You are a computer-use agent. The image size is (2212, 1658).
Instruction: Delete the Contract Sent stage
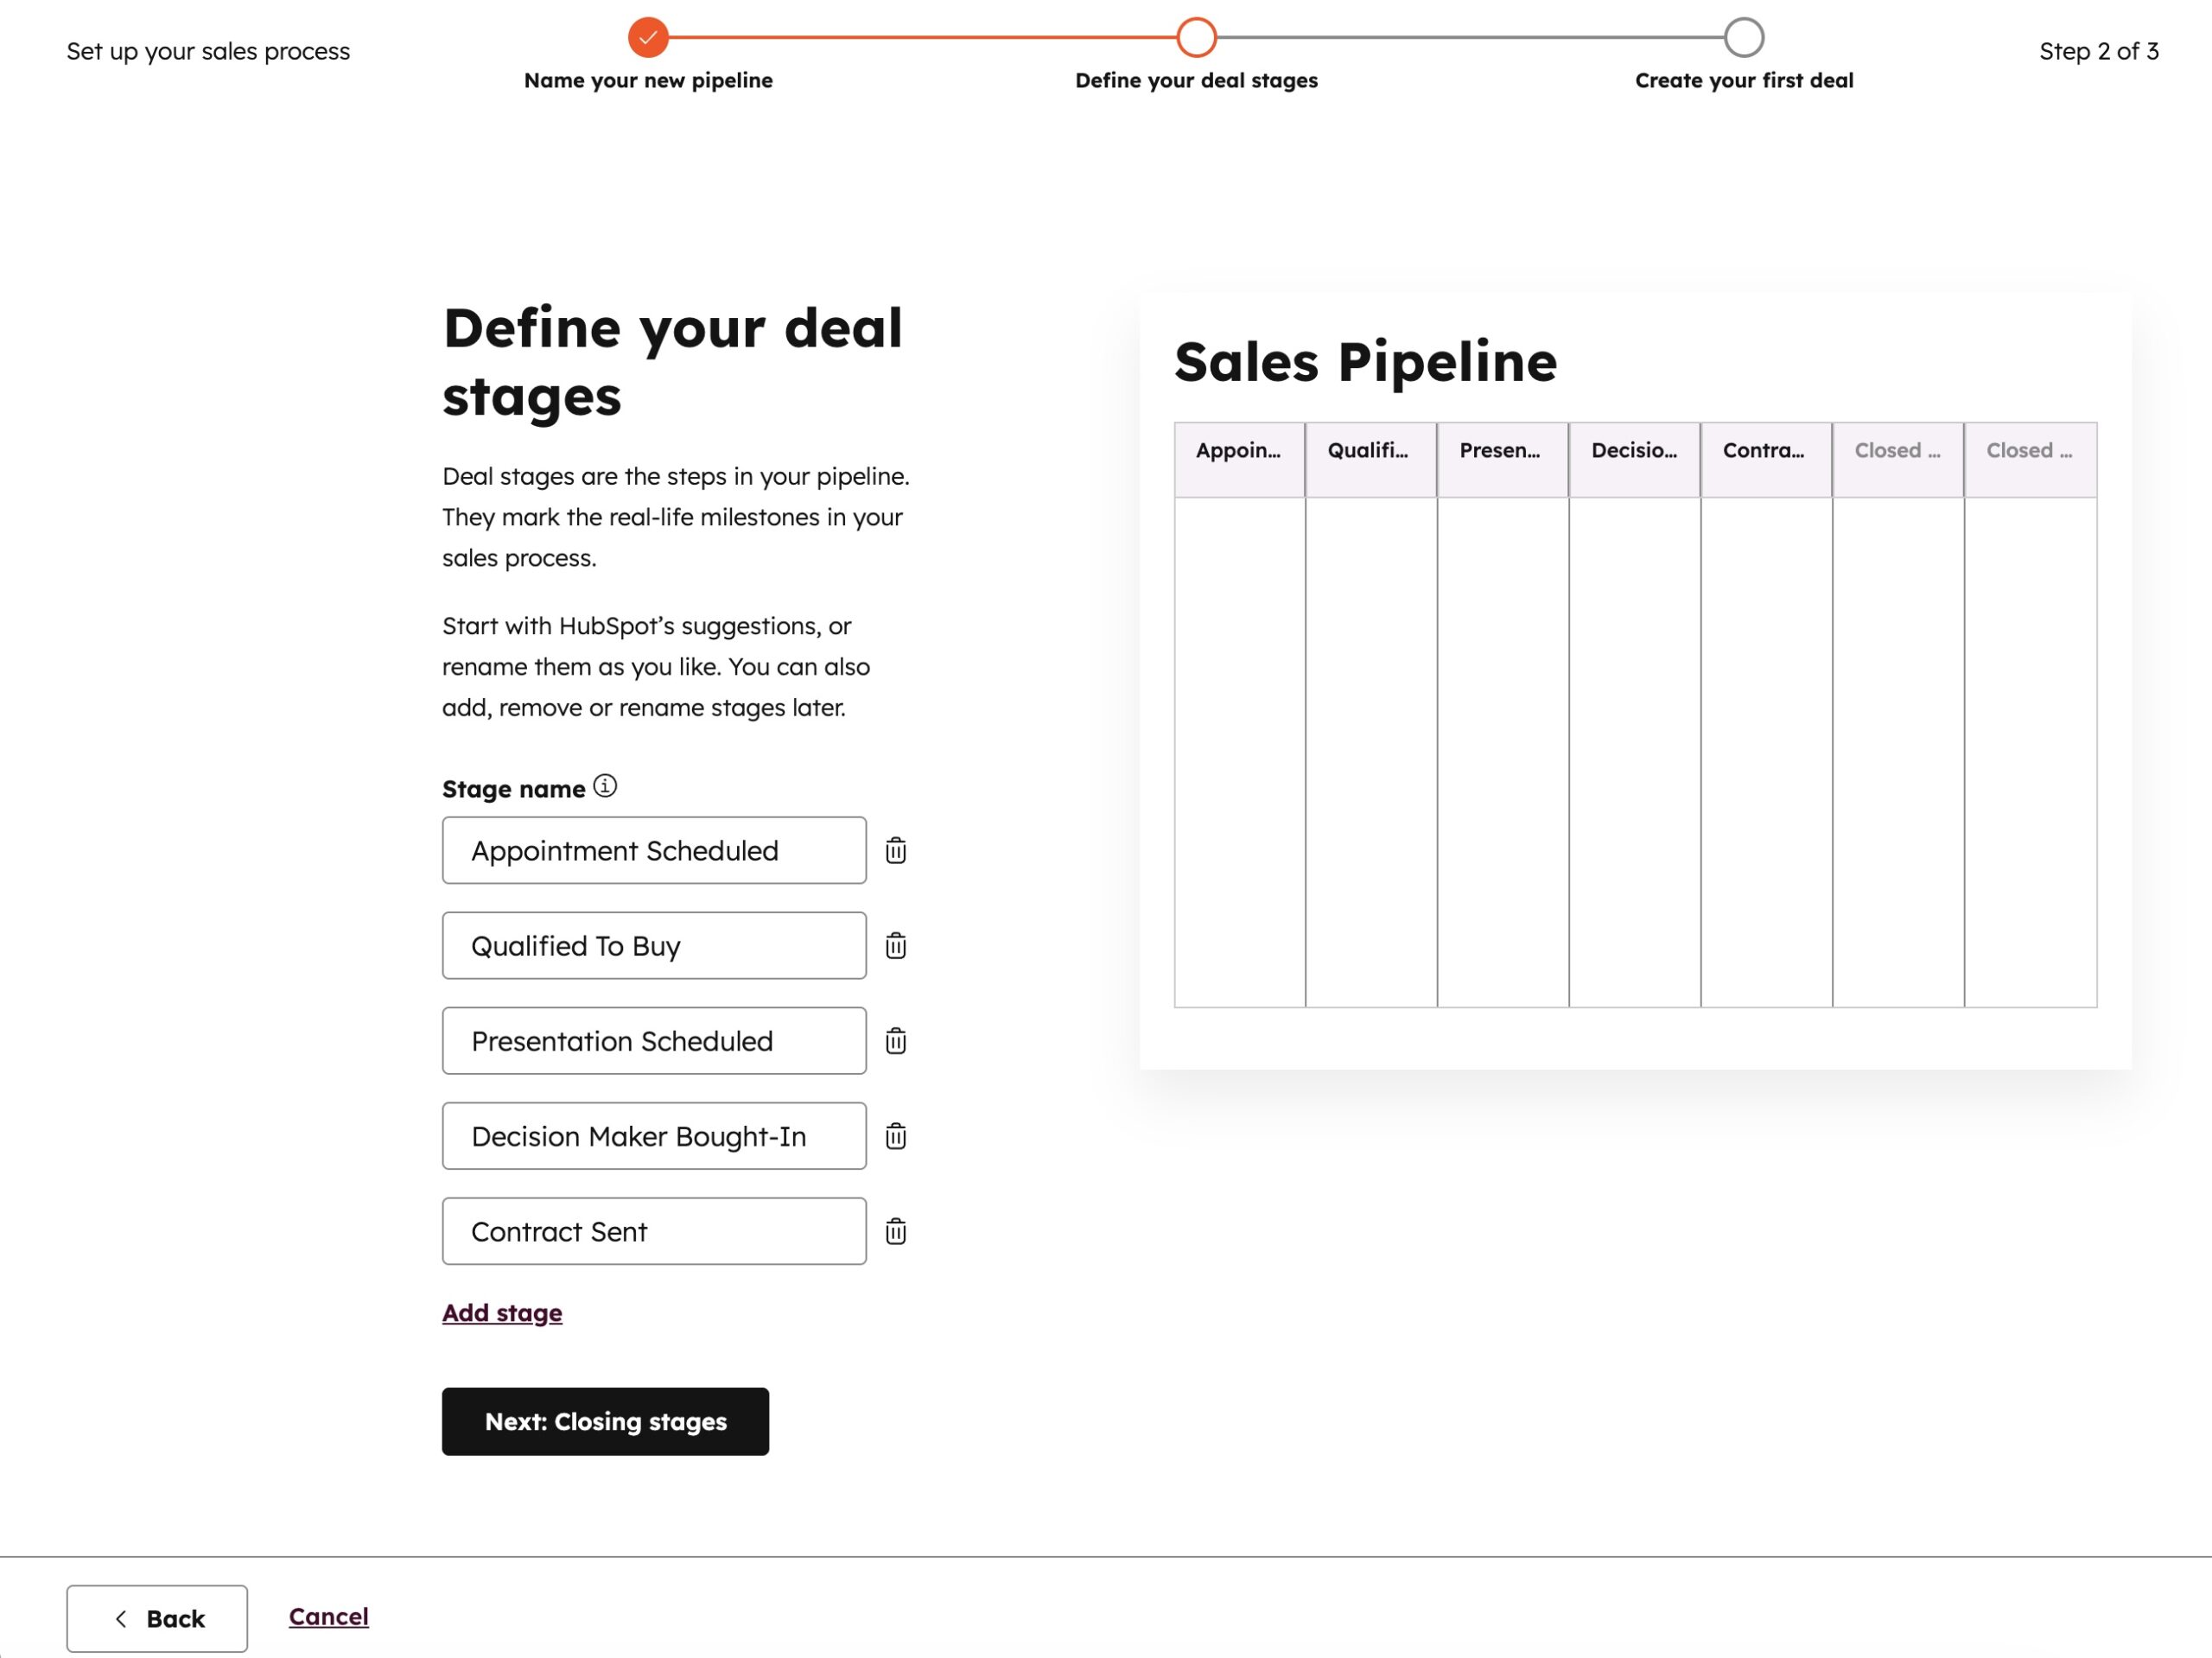895,1231
